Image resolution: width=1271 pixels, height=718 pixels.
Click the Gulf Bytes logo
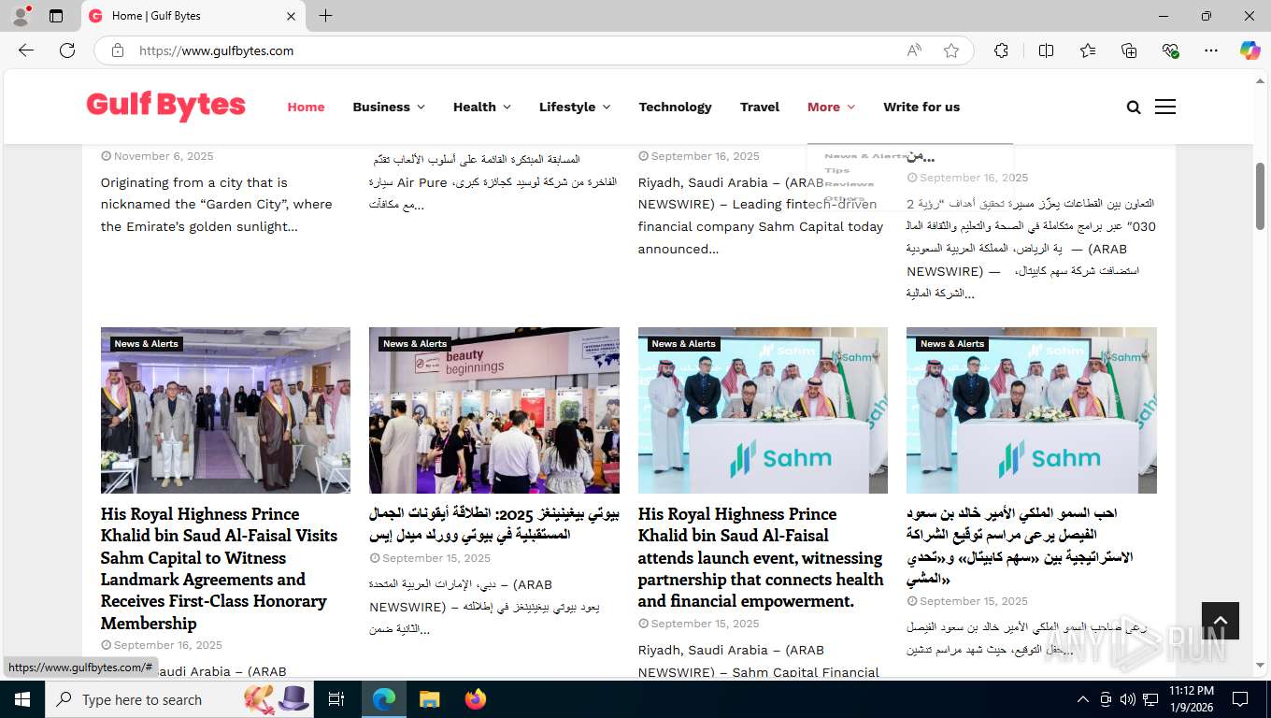(166, 107)
